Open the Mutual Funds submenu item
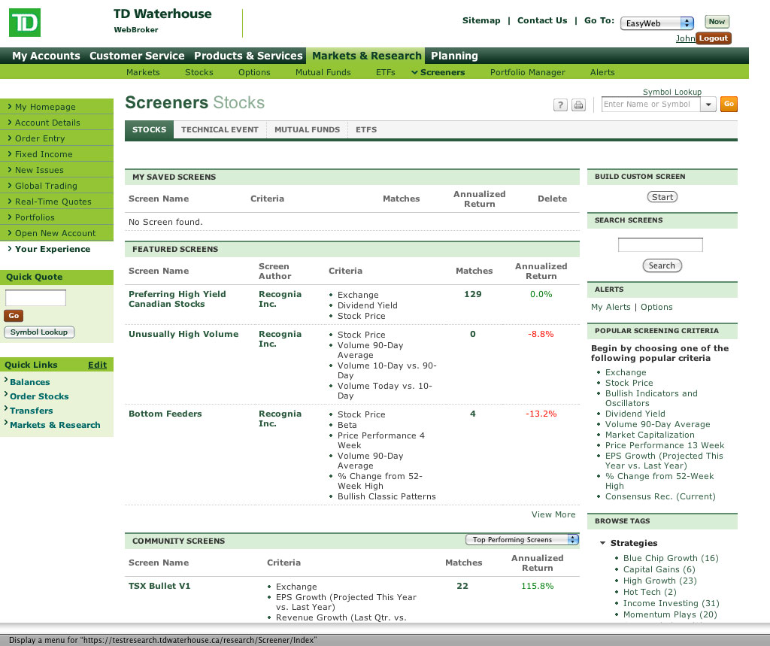The image size is (770, 646). tap(323, 72)
